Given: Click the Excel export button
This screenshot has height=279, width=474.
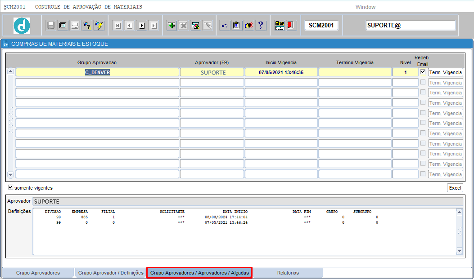Looking at the screenshot, I should pos(455,188).
